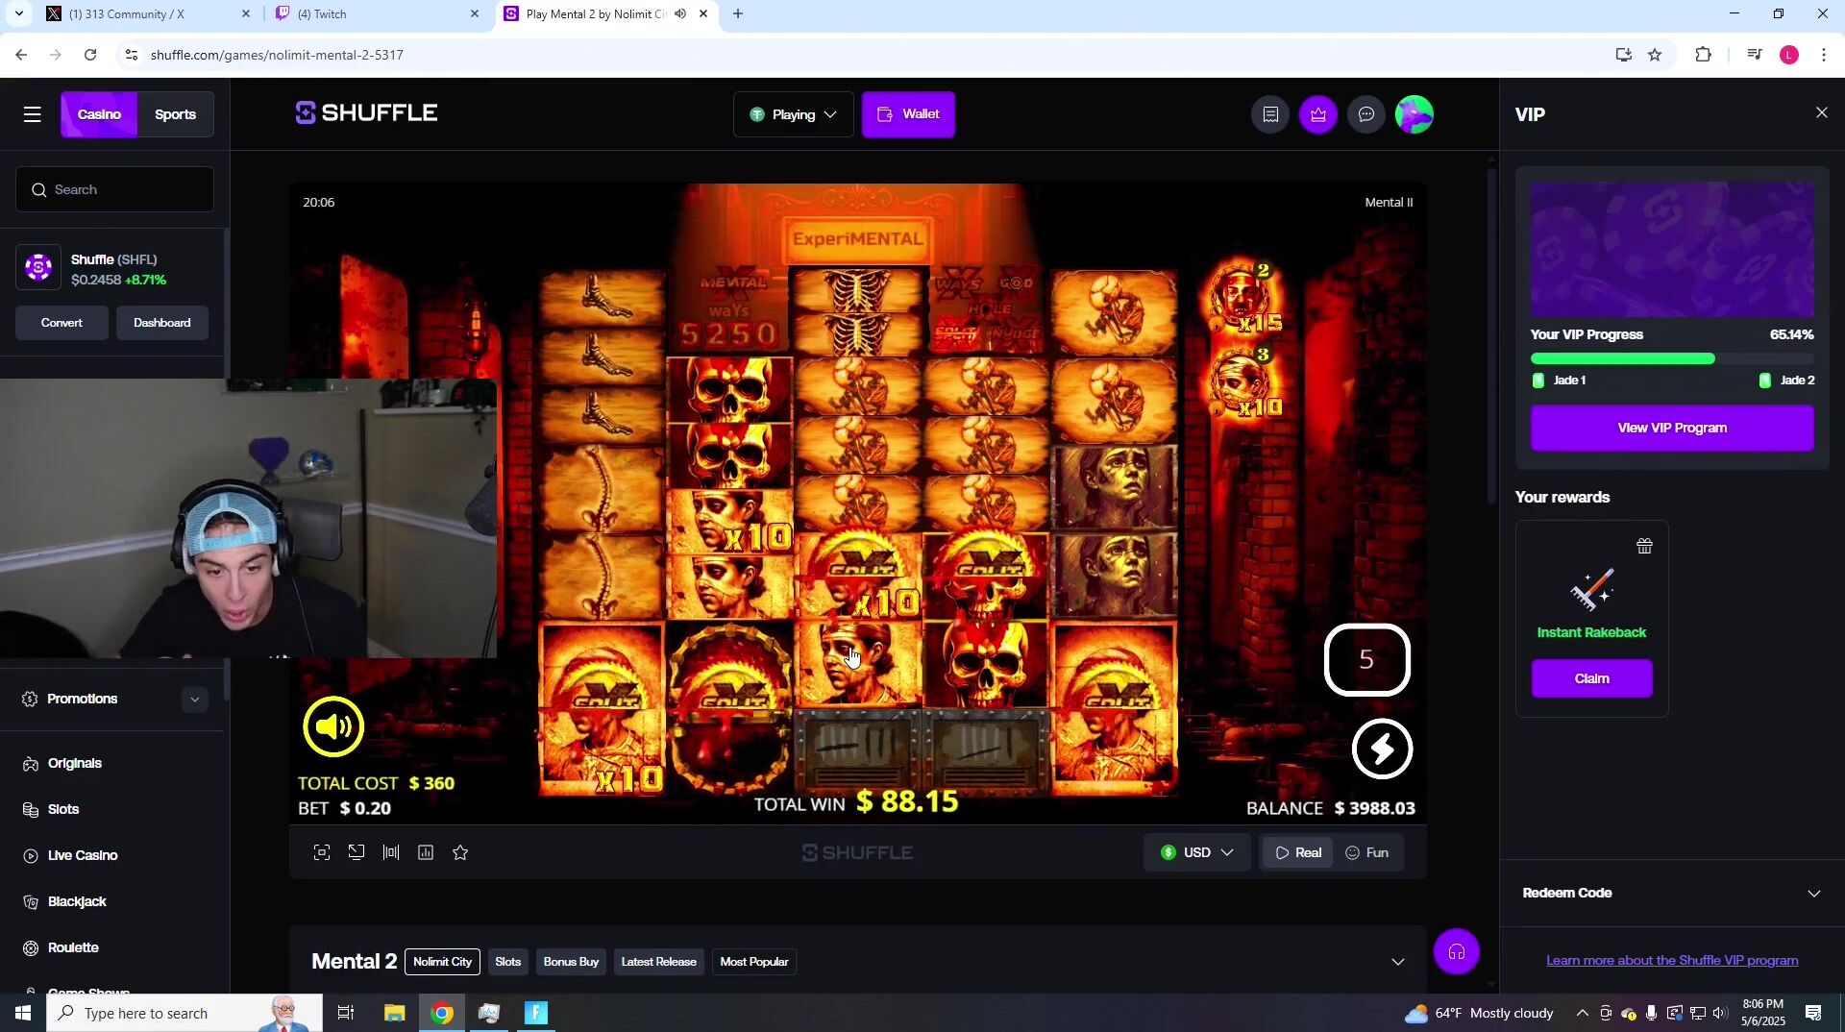Click the gift icon on rakeback card

[x=1644, y=546]
